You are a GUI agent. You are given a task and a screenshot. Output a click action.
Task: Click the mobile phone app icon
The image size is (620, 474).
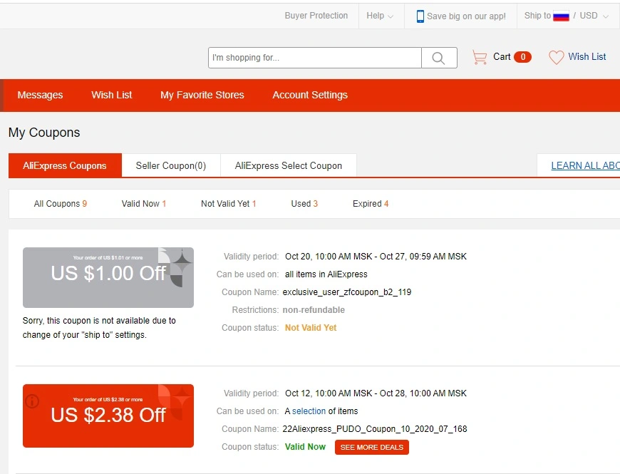click(420, 16)
